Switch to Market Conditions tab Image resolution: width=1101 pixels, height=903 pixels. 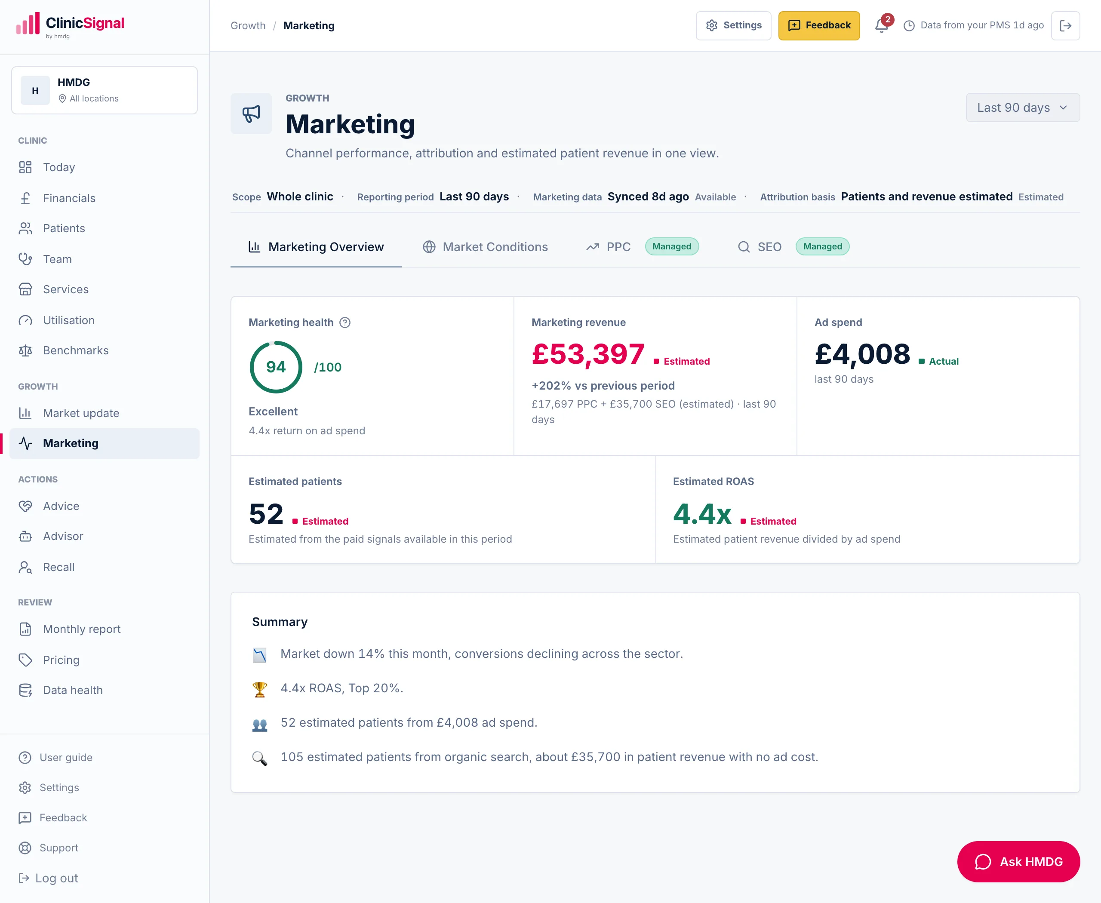click(x=486, y=247)
